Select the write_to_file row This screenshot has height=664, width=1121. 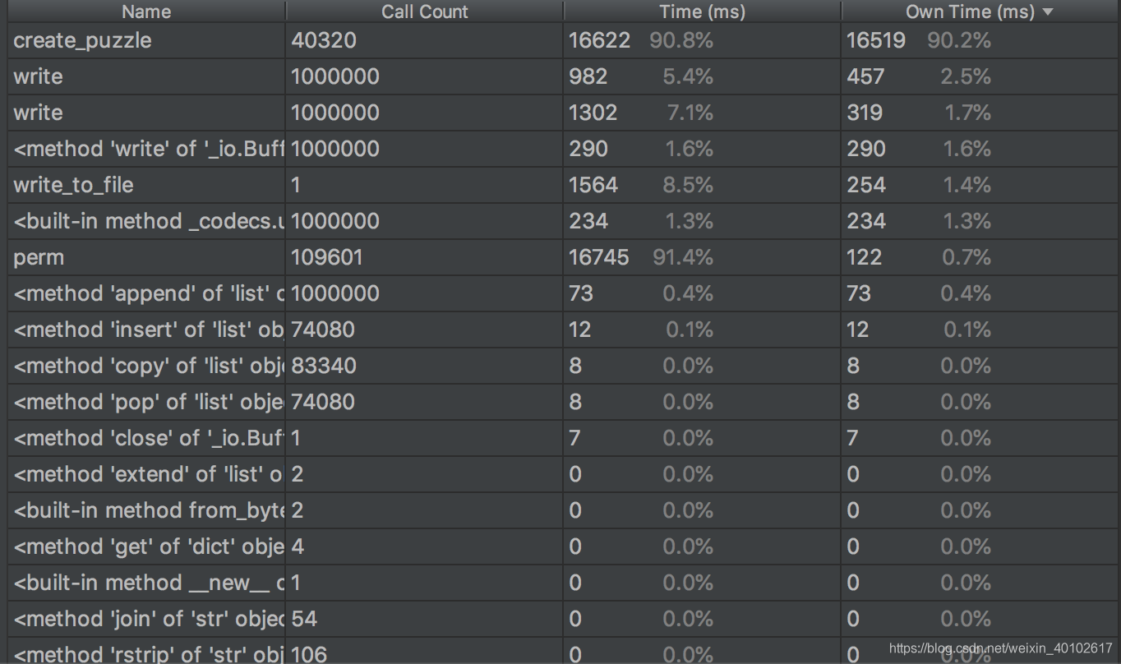pos(563,185)
